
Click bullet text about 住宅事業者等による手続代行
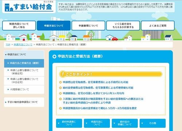(95, 82)
